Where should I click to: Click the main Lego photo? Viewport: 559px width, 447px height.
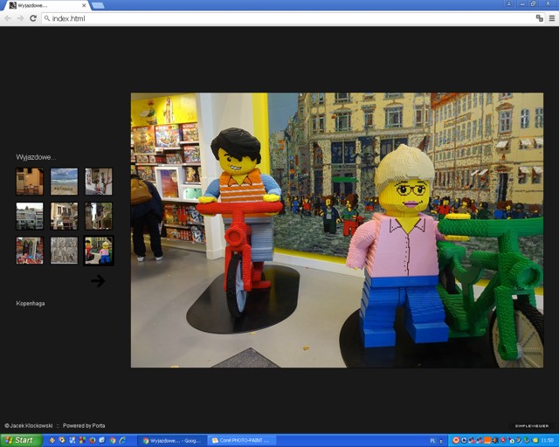click(336, 230)
